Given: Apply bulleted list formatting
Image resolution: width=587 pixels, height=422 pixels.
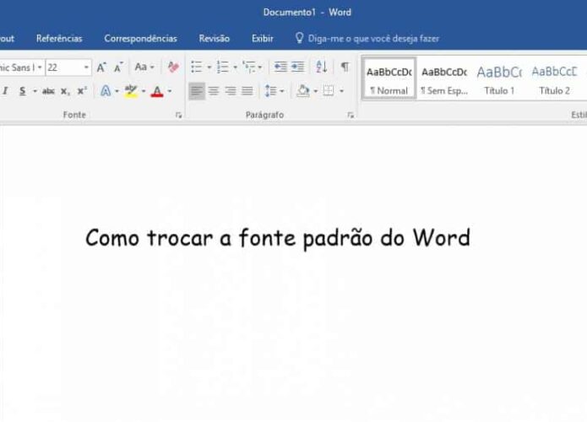Looking at the screenshot, I should pos(197,68).
